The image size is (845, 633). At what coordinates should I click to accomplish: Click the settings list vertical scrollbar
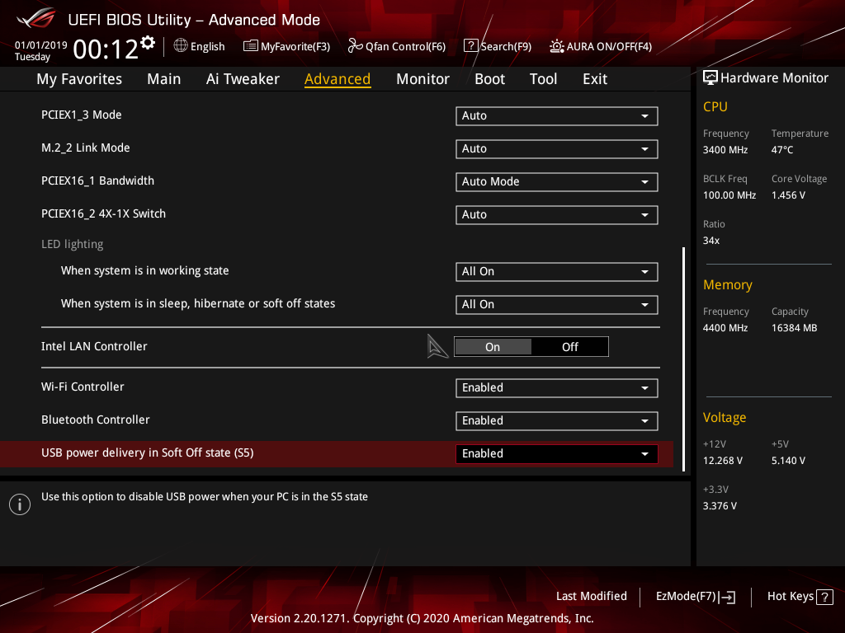(x=683, y=359)
